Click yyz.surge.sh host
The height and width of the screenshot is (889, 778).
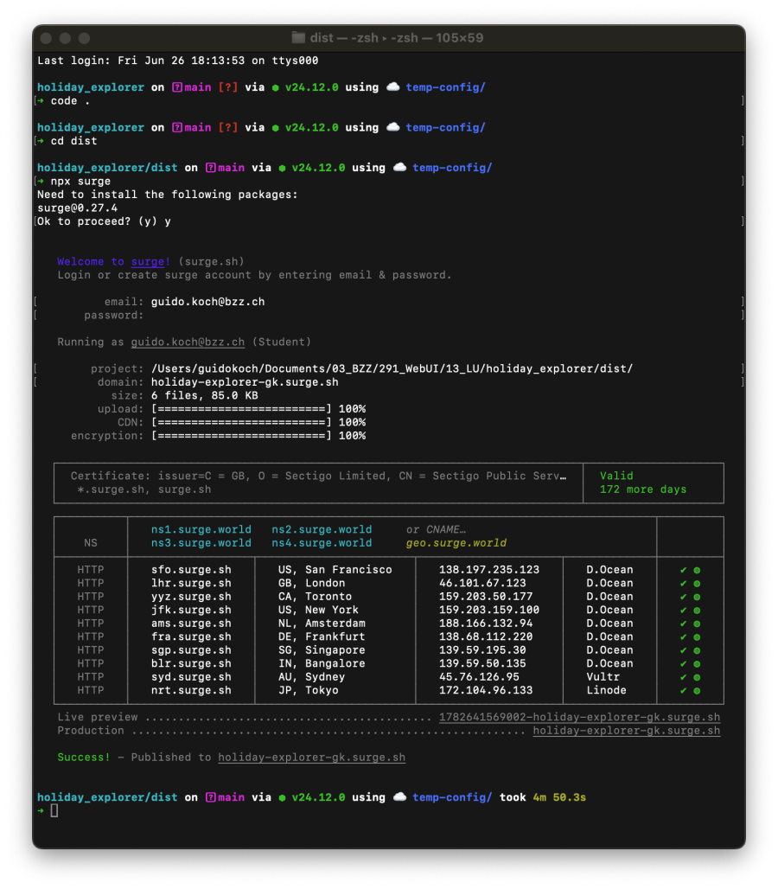(191, 597)
